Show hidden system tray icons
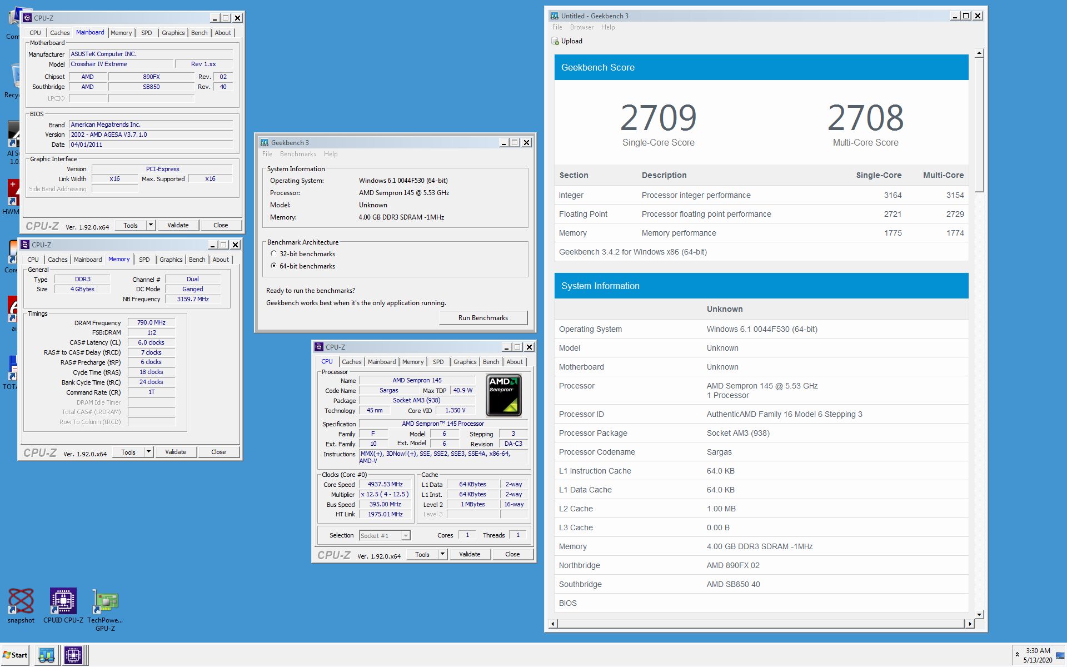Viewport: 1067px width, 667px height. coord(1017,655)
